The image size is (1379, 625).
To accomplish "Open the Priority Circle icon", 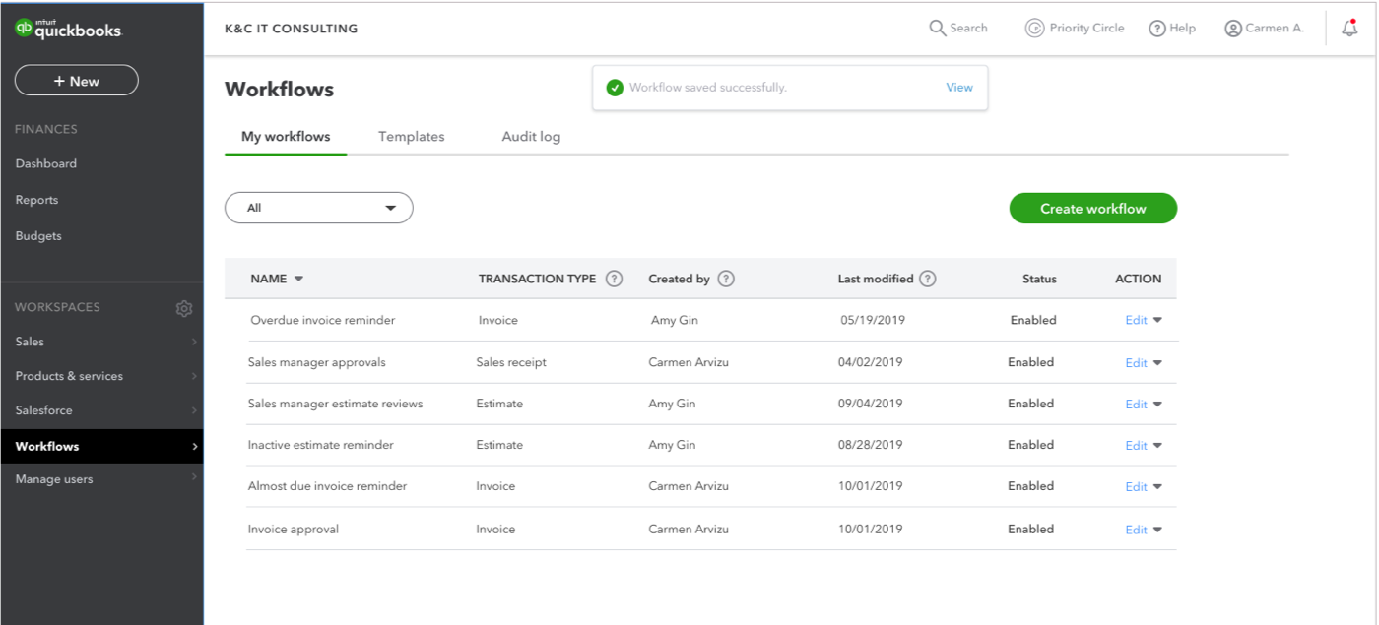I will pyautogui.click(x=1034, y=28).
